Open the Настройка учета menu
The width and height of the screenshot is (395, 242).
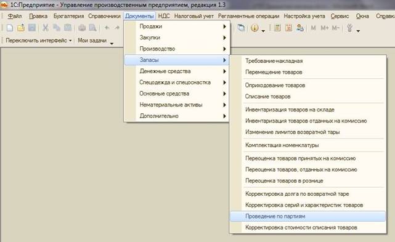(304, 16)
